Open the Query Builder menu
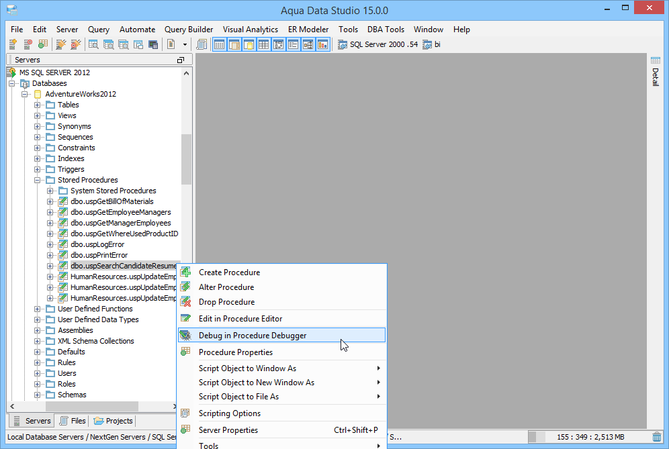The width and height of the screenshot is (669, 449). click(189, 30)
